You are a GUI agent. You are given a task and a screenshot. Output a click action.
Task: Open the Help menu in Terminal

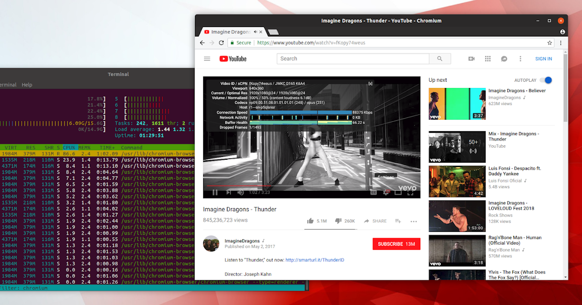27,85
